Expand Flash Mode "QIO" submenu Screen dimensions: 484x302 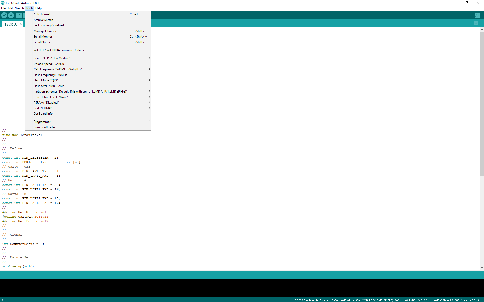[x=88, y=80]
